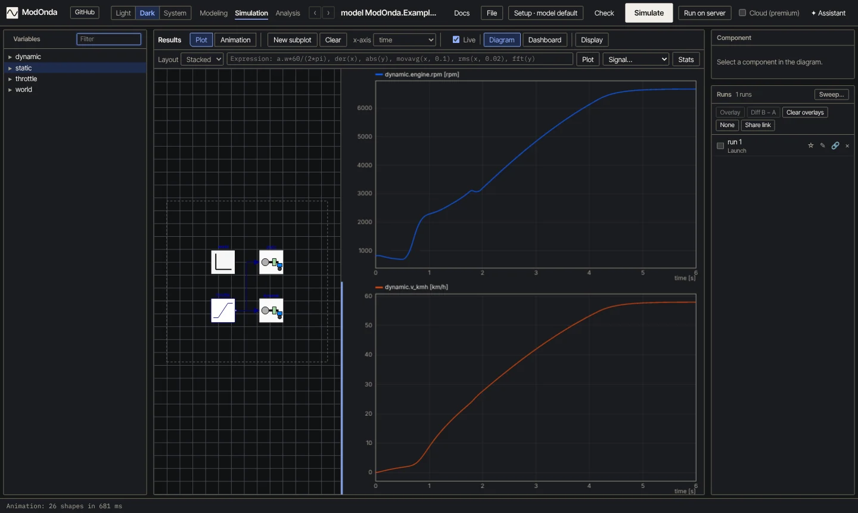Toggle the Diagram view button
The width and height of the screenshot is (858, 513).
(x=502, y=40)
